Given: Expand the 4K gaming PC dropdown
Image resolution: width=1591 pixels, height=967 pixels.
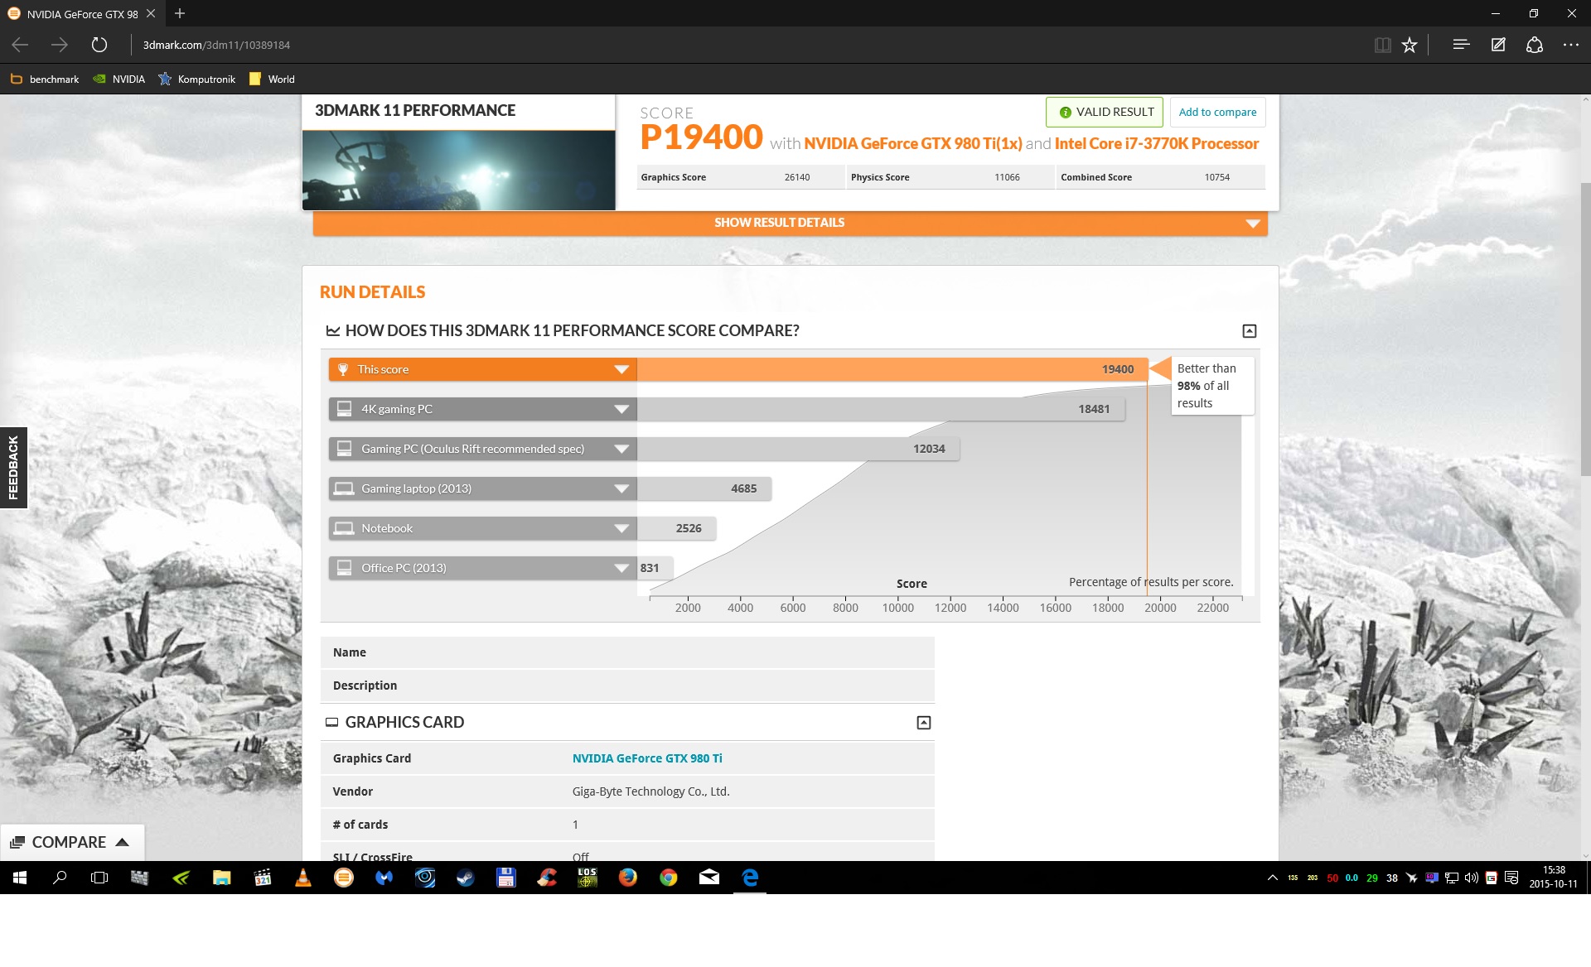Looking at the screenshot, I should (621, 409).
